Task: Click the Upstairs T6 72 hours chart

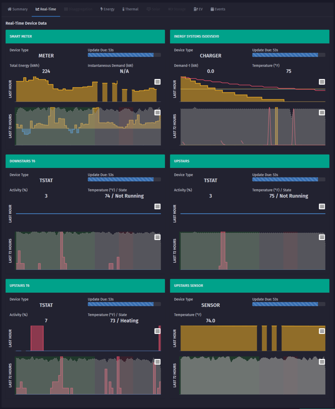Action: [88, 375]
